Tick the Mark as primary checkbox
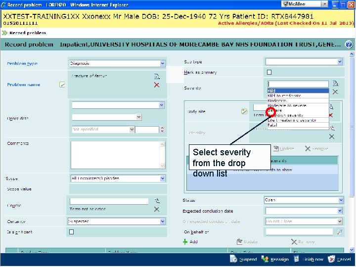 [x=269, y=72]
